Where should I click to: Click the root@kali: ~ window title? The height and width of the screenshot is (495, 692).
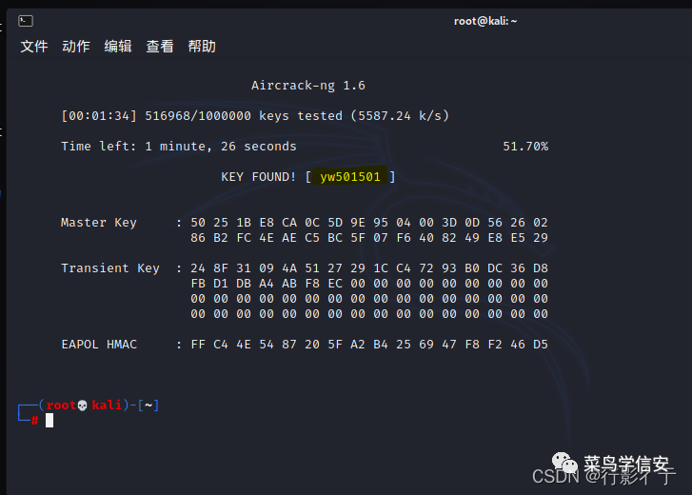pos(485,21)
